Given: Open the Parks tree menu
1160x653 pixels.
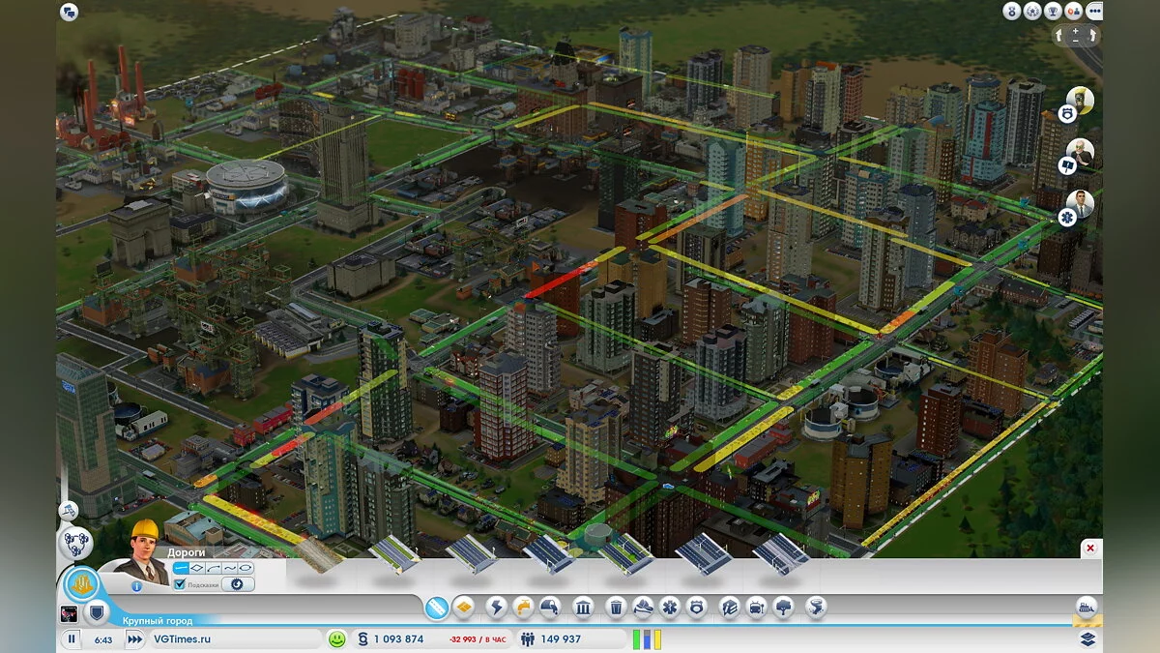Looking at the screenshot, I should (x=784, y=608).
